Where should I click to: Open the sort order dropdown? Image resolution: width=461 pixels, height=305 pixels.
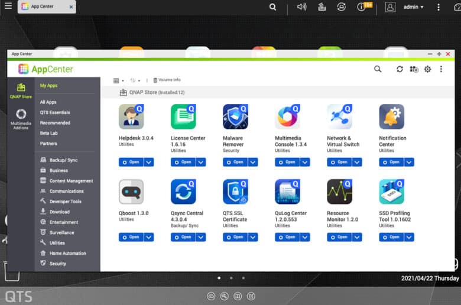[x=135, y=80]
